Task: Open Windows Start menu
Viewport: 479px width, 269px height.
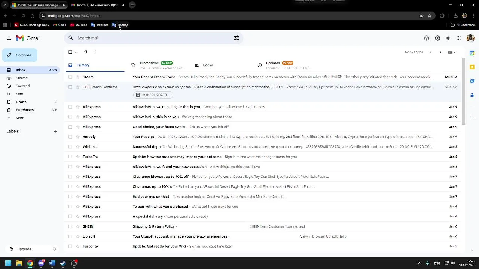Action: [8, 263]
